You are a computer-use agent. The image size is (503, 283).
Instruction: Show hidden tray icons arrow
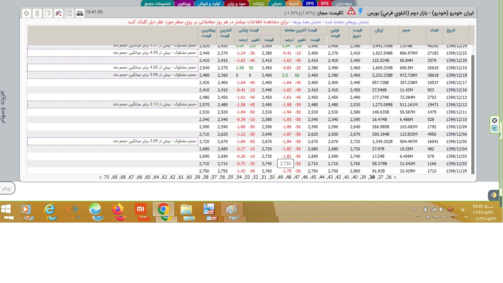click(x=415, y=209)
